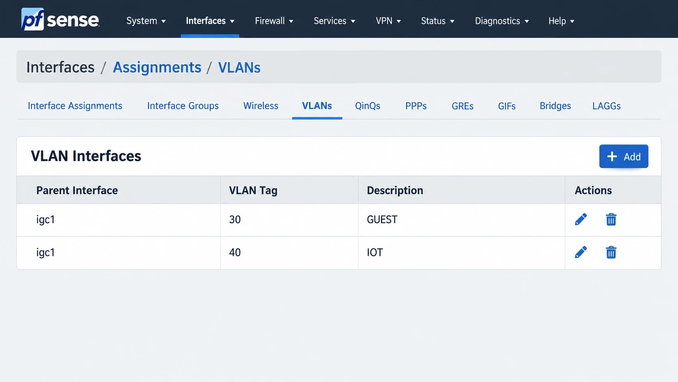
Task: Select the VLANs tab
Action: coord(317,106)
